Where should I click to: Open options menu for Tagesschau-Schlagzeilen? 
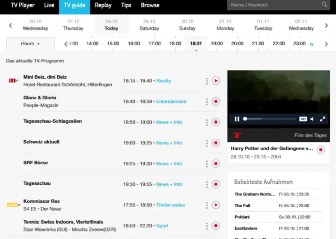[207, 122]
